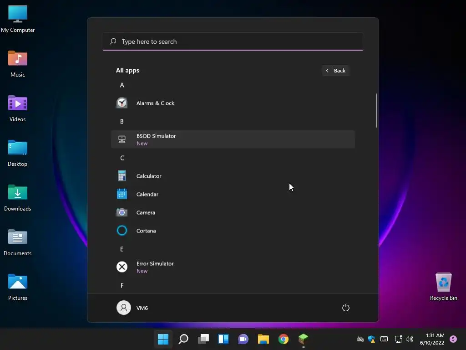Open the grass block app in taskbar
This screenshot has width=466, height=350.
coord(304,339)
